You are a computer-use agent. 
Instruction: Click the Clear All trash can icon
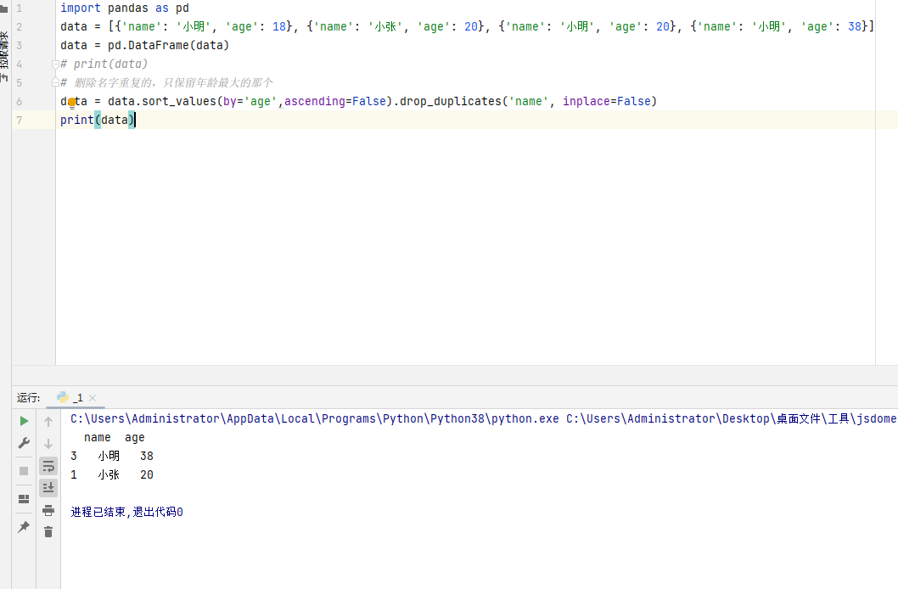[48, 532]
